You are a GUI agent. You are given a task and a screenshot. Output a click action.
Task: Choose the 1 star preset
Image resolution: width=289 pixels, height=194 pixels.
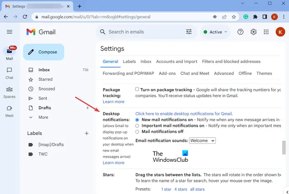[x=166, y=189]
